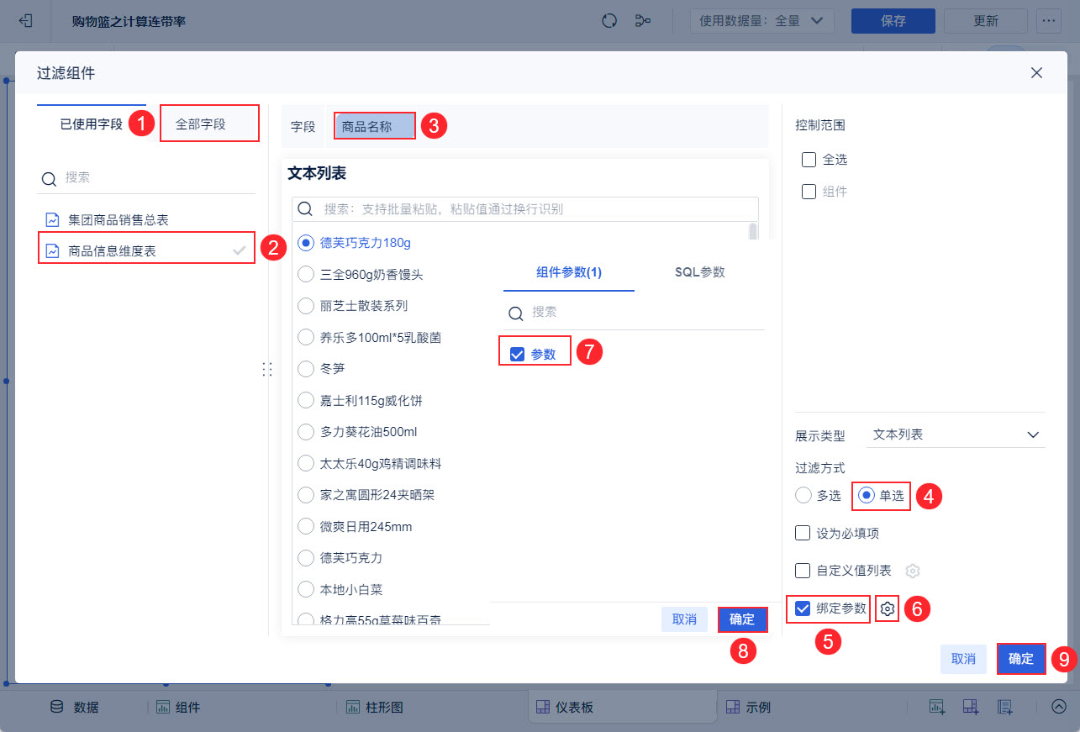
Task: Choose 多选 filter mode
Action: tap(803, 495)
